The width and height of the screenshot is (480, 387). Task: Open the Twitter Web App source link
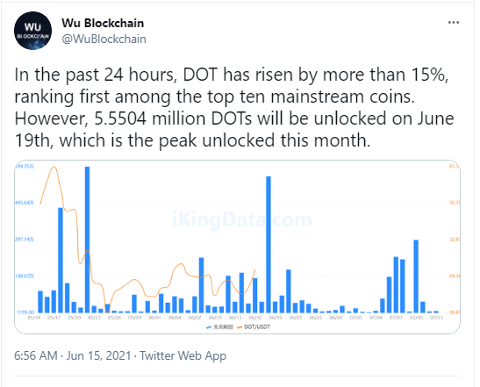(183, 355)
